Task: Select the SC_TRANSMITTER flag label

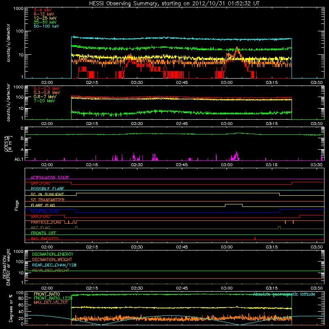Action: pyautogui.click(x=47, y=200)
